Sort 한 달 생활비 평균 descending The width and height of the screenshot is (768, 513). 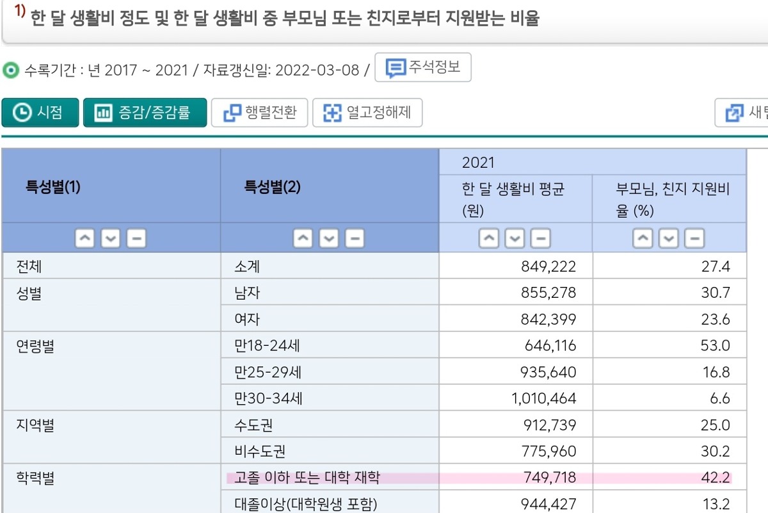coord(515,238)
